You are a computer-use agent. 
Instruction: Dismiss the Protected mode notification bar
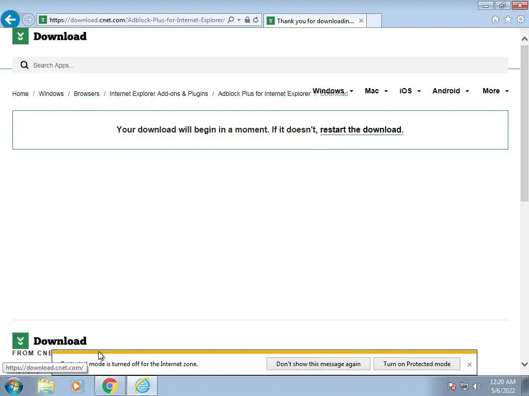point(469,365)
